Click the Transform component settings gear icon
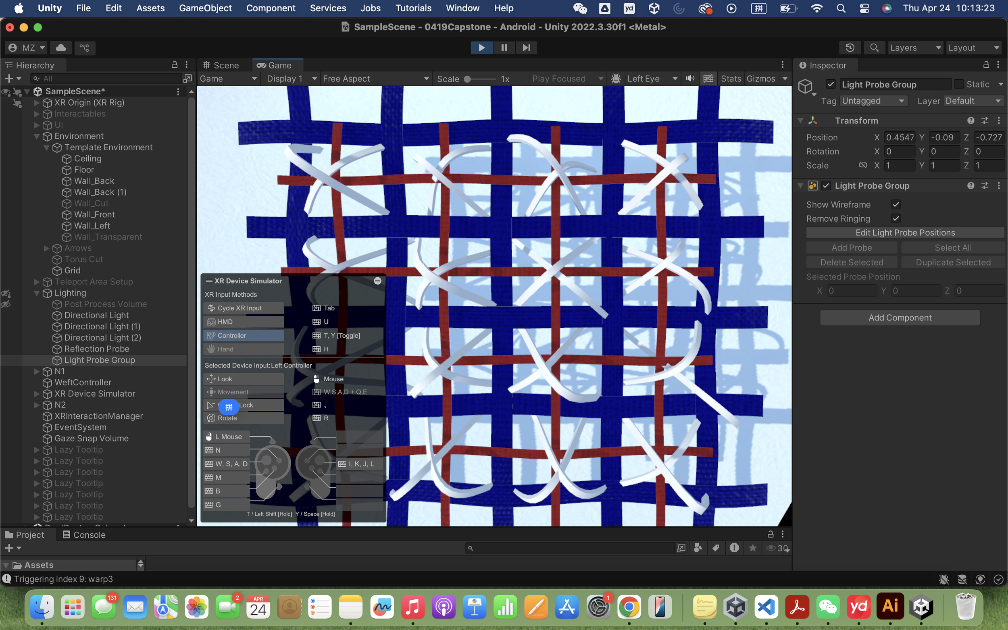This screenshot has height=630, width=1008. 998,121
